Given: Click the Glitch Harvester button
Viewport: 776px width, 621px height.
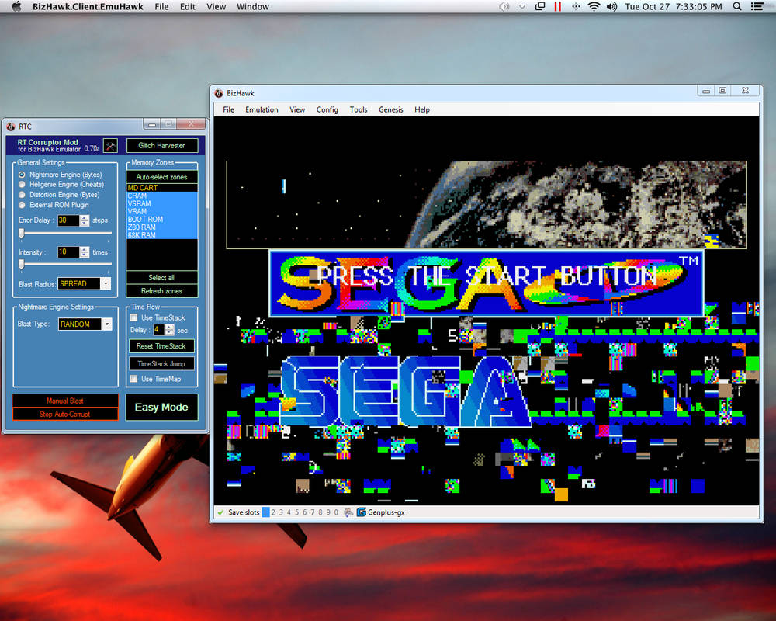Looking at the screenshot, I should click(162, 146).
